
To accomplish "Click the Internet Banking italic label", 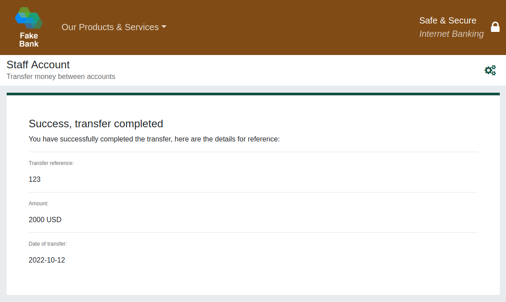I will click(451, 34).
